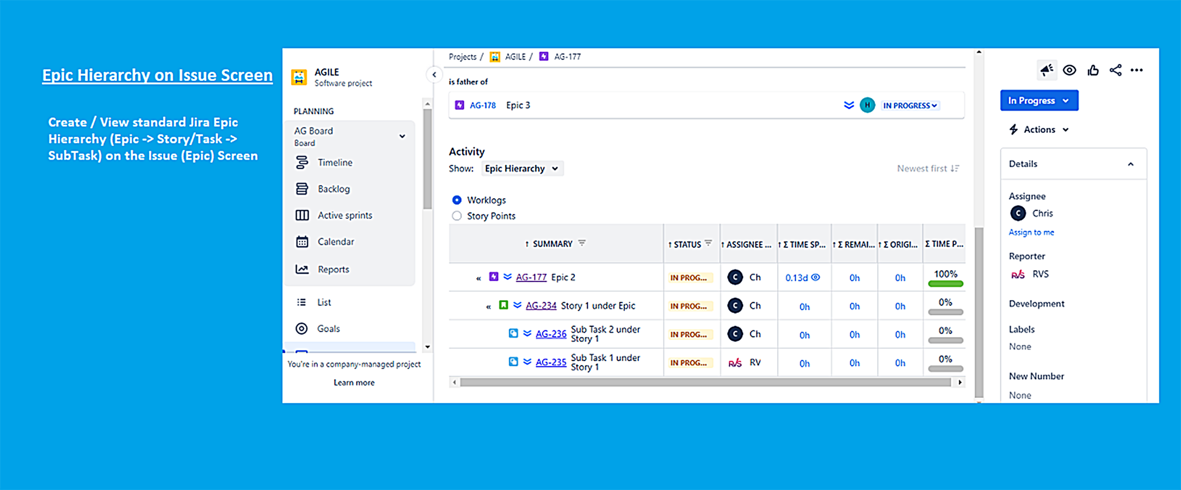This screenshot has height=490, width=1181.
Task: Click the table horizontal scrollbar
Action: click(x=705, y=383)
